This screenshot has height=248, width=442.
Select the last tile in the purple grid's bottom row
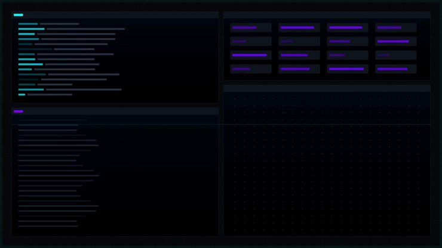396,69
